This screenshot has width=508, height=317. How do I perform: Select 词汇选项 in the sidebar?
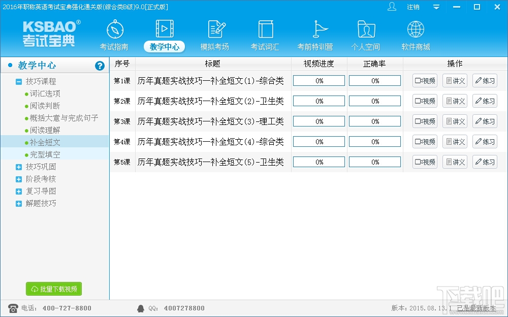pyautogui.click(x=45, y=93)
